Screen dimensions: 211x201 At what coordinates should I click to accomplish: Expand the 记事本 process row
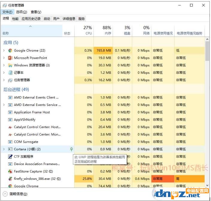pyautogui.click(x=4, y=73)
